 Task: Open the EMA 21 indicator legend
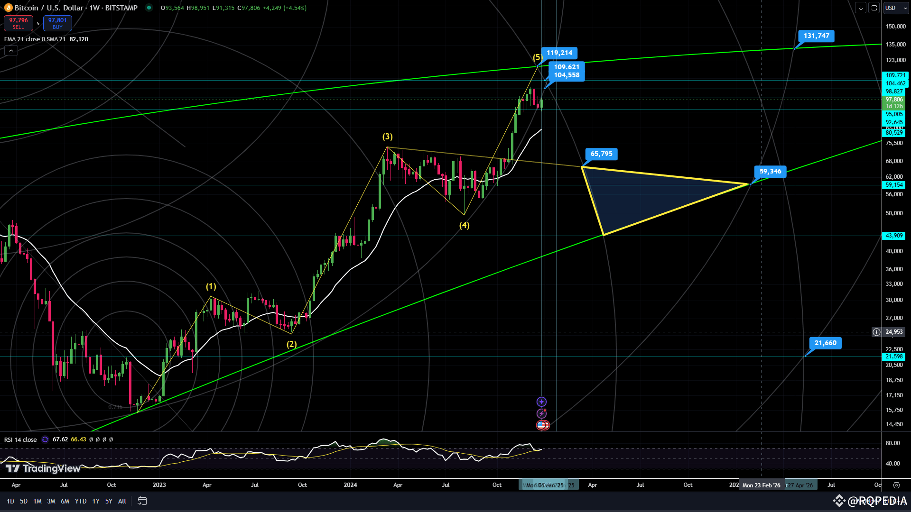[x=35, y=39]
